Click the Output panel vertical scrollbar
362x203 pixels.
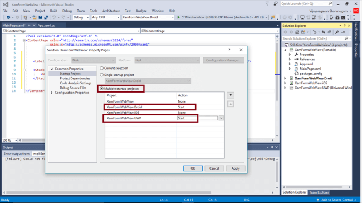point(277,173)
